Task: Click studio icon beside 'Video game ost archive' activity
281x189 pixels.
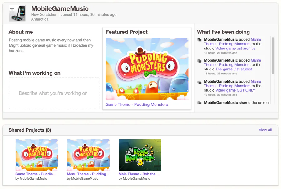Action: pos(199,40)
